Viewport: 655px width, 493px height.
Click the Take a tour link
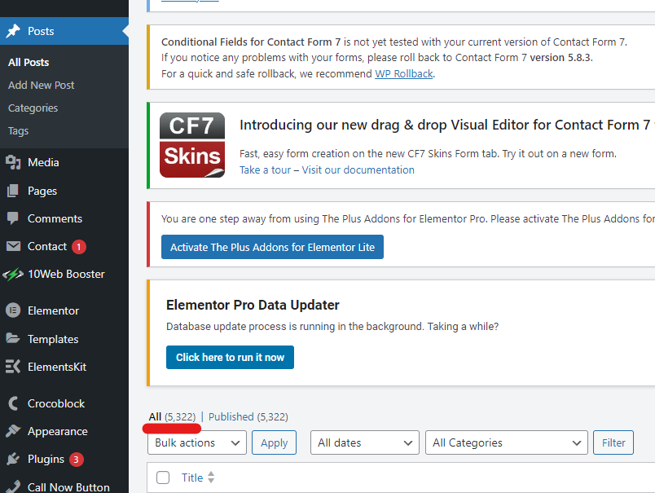pos(265,170)
